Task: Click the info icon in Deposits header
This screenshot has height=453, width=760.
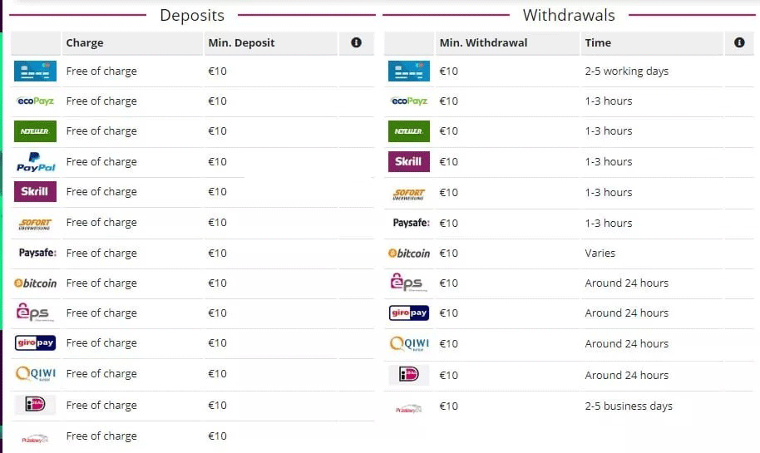Action: [356, 42]
